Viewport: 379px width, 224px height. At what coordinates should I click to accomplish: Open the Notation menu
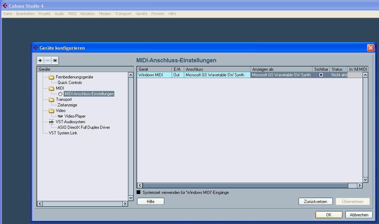(x=87, y=14)
